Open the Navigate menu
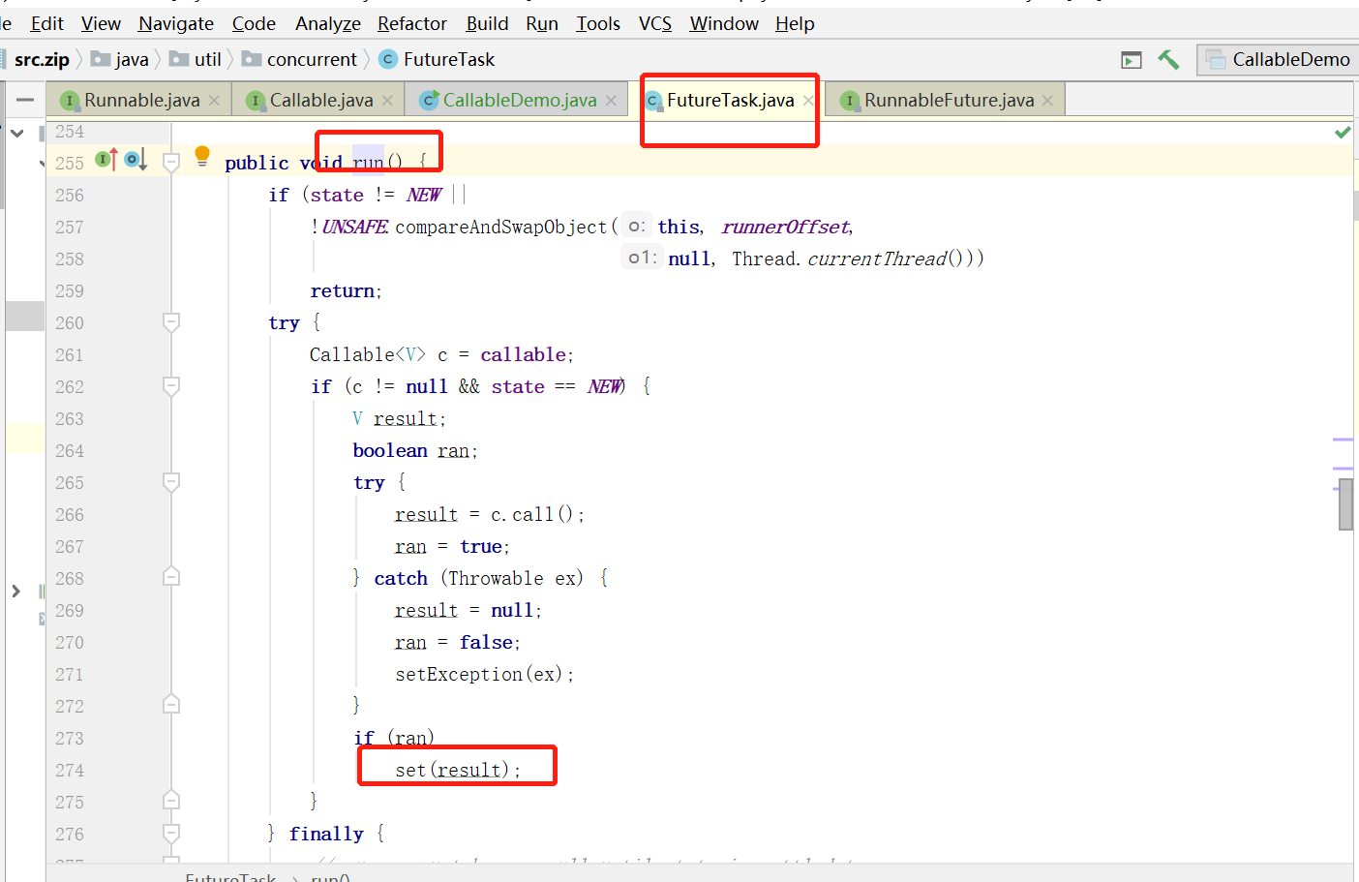The image size is (1359, 882). tap(176, 23)
